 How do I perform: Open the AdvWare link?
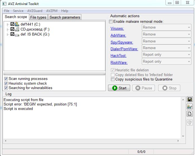point(118,35)
